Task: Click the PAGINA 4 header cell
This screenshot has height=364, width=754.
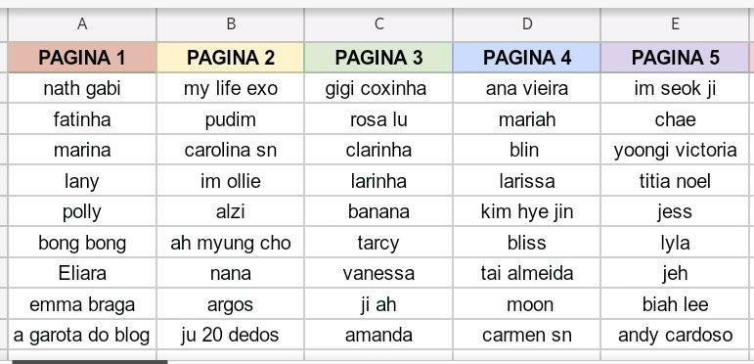Action: 526,58
